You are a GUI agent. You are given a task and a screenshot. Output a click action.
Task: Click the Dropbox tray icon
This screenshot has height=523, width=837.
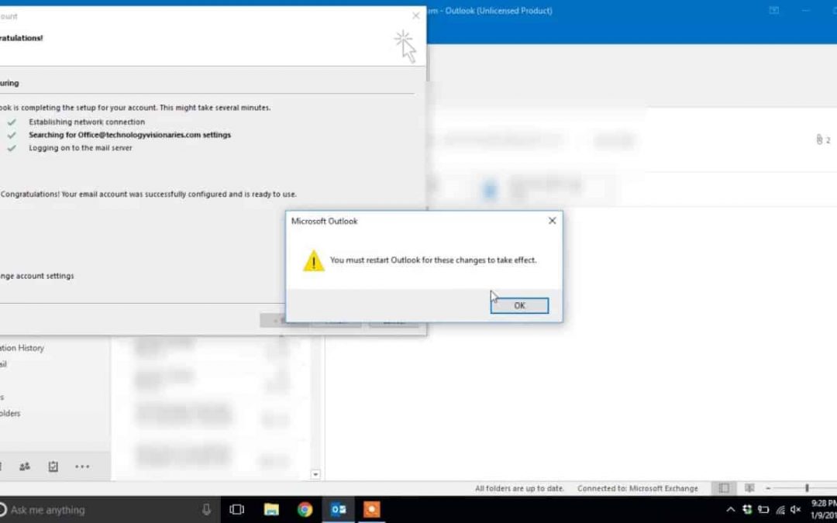pos(747,510)
